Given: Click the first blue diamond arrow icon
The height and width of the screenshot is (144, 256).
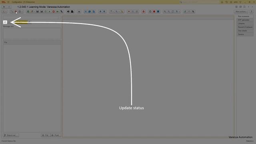Looking at the screenshot, I should pyautogui.click(x=100, y=12).
